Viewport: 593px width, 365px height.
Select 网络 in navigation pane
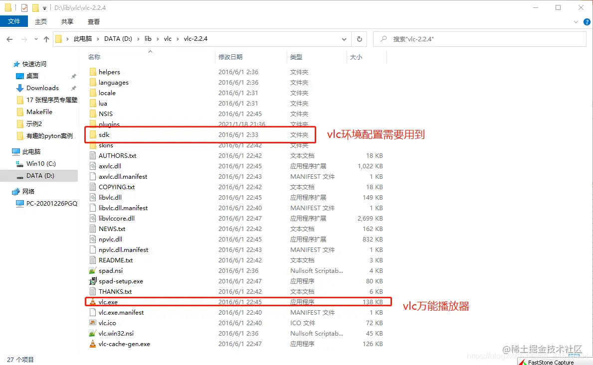pos(28,191)
